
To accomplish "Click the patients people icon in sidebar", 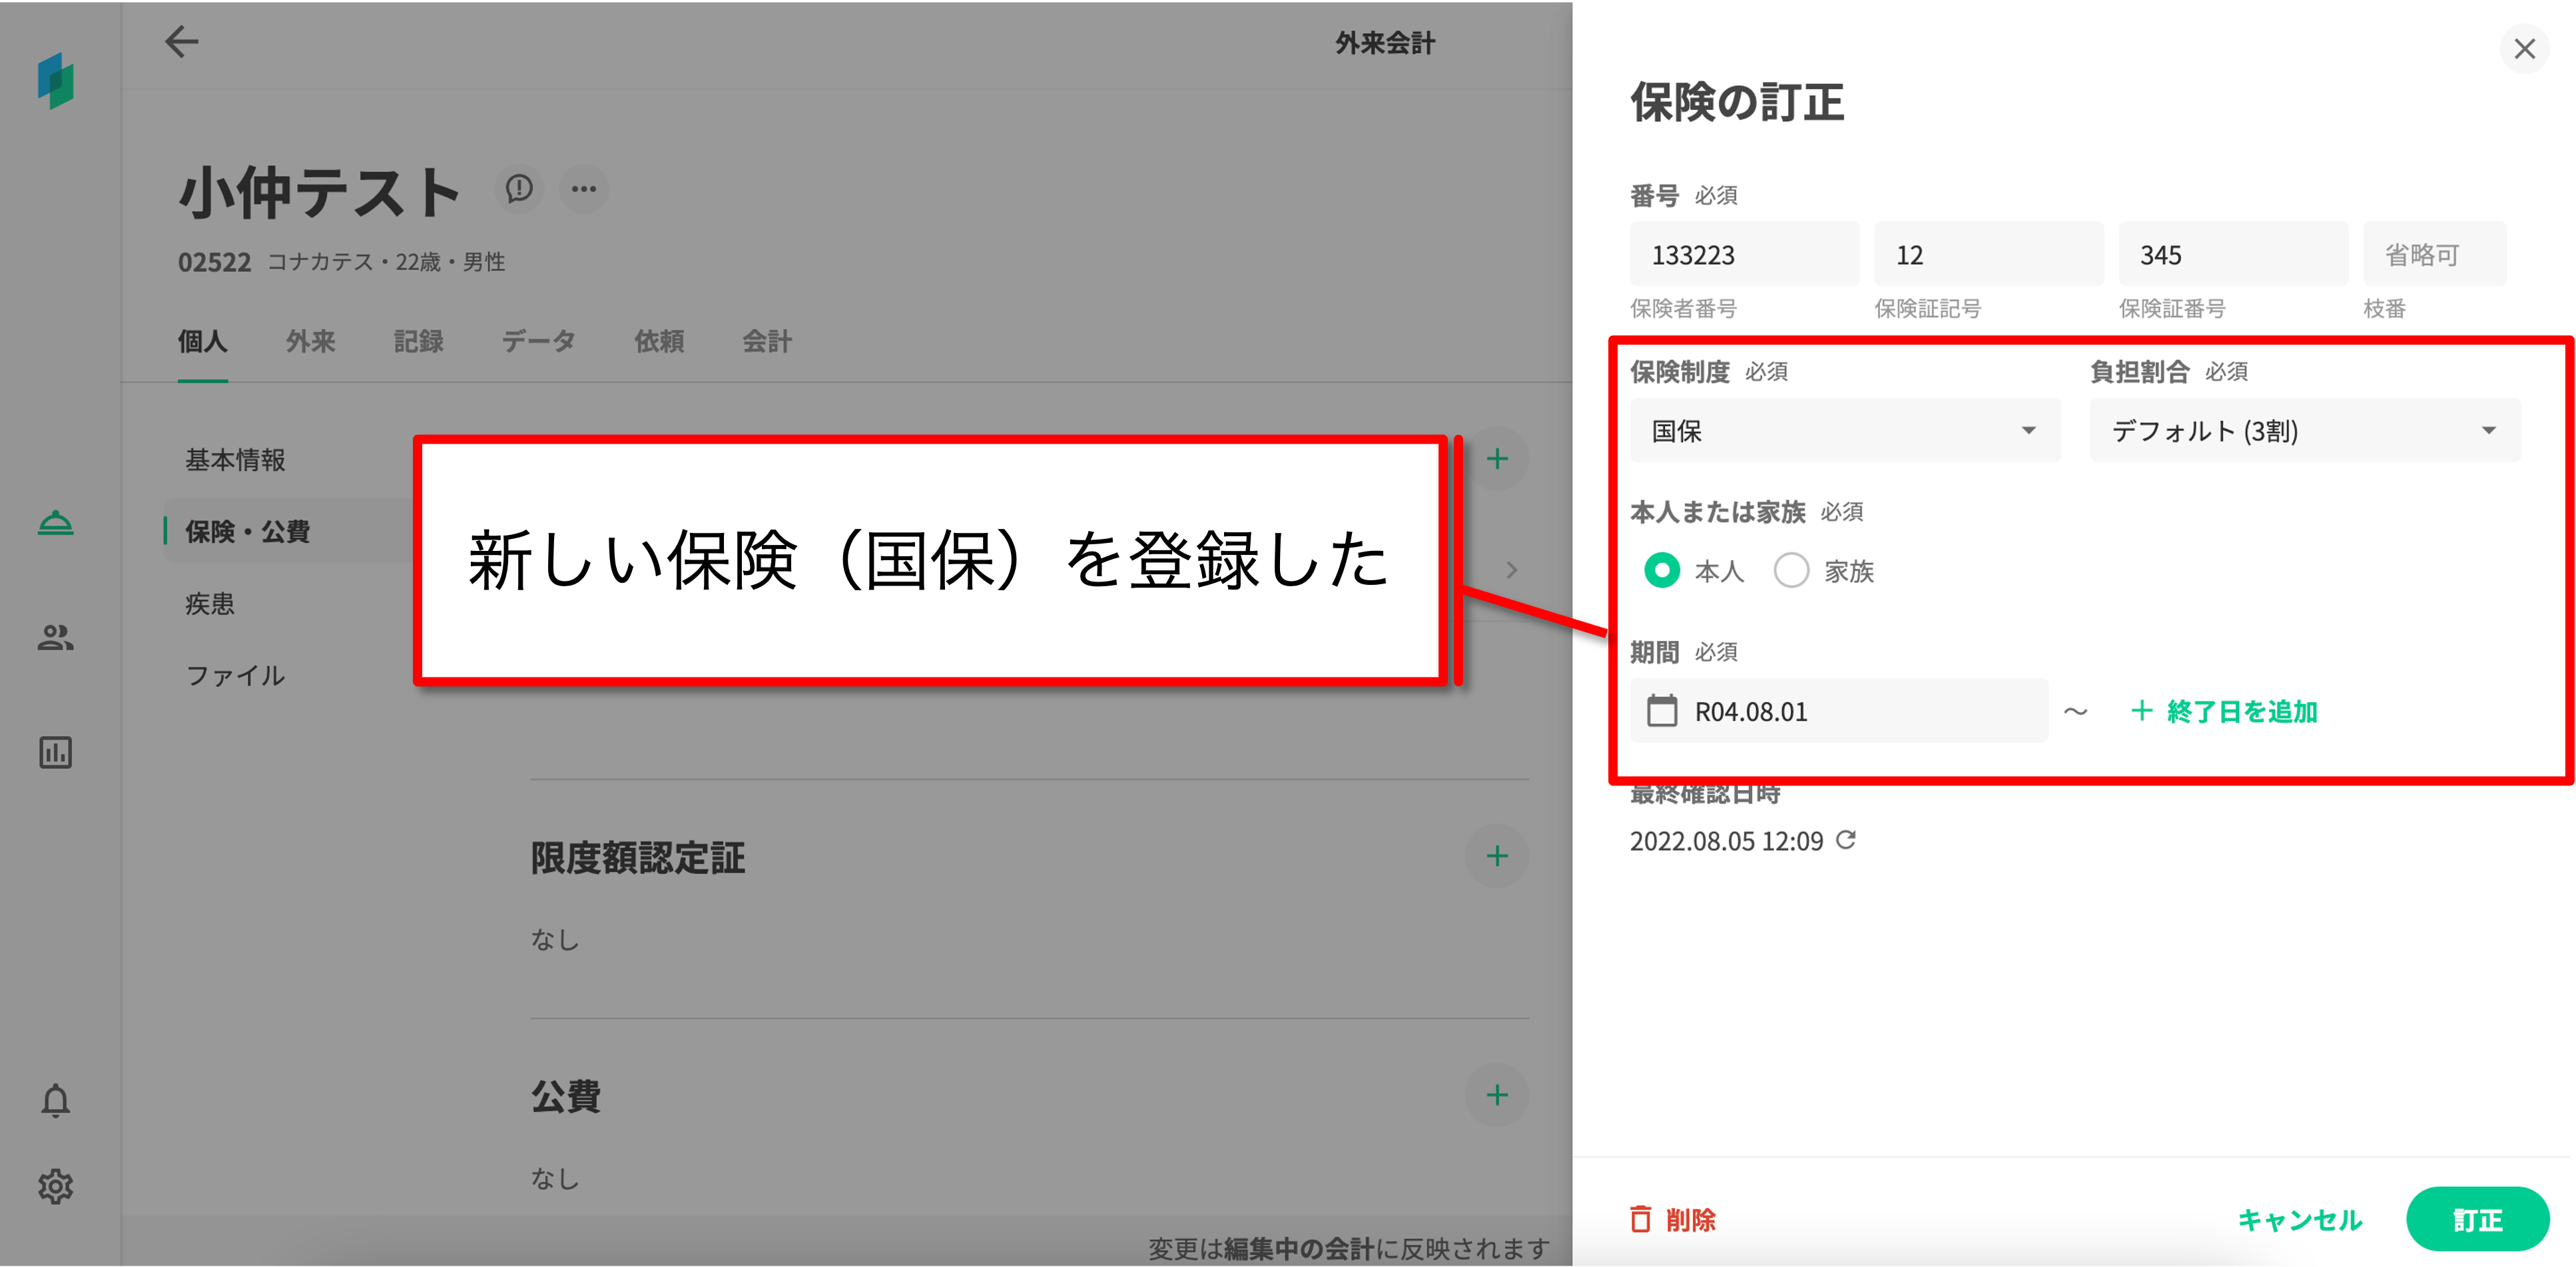I will (x=56, y=637).
